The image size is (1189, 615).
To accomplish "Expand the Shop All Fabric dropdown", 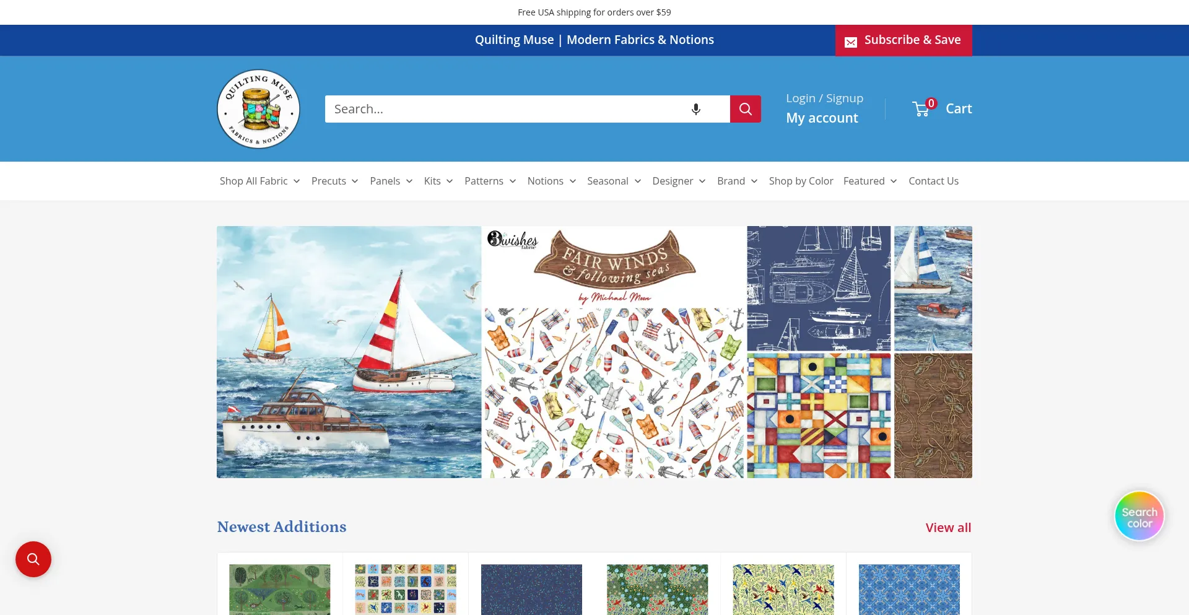I will 260,181.
